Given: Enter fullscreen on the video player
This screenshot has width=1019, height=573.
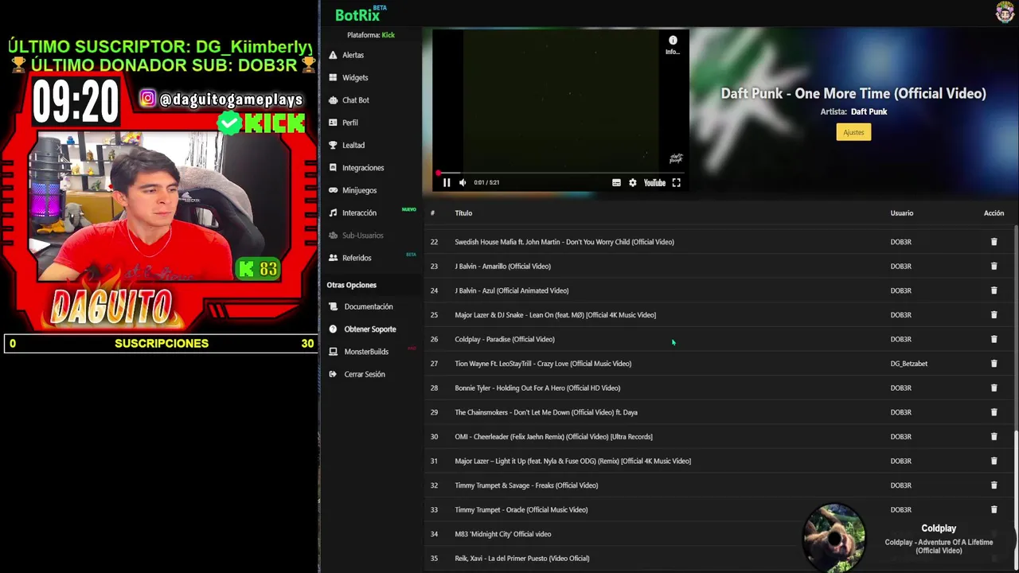Looking at the screenshot, I should click(676, 183).
